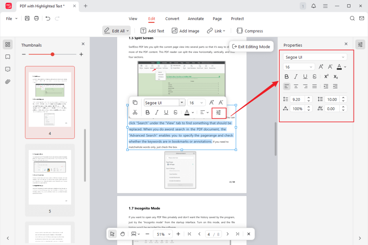Open the File menu
Screen dimensions: 368x245
coord(11,18)
